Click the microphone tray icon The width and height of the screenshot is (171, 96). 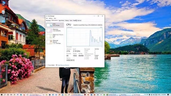[149, 95]
